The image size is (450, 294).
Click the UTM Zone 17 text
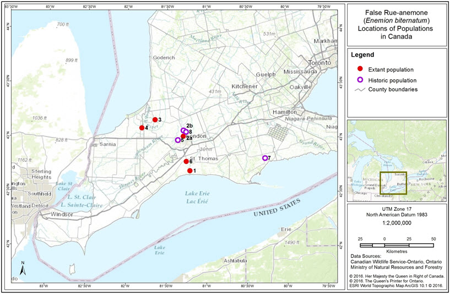pos(397,209)
